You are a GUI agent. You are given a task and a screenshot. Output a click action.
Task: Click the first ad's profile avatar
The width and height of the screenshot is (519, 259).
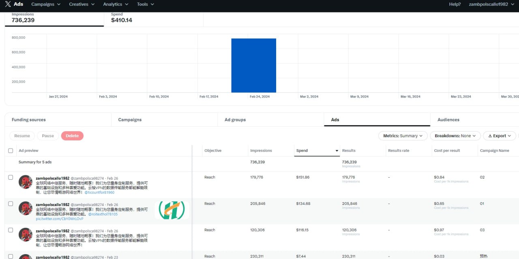click(26, 182)
